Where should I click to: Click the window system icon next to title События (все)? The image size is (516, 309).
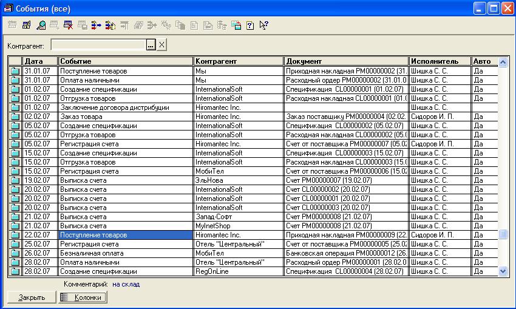[8, 8]
